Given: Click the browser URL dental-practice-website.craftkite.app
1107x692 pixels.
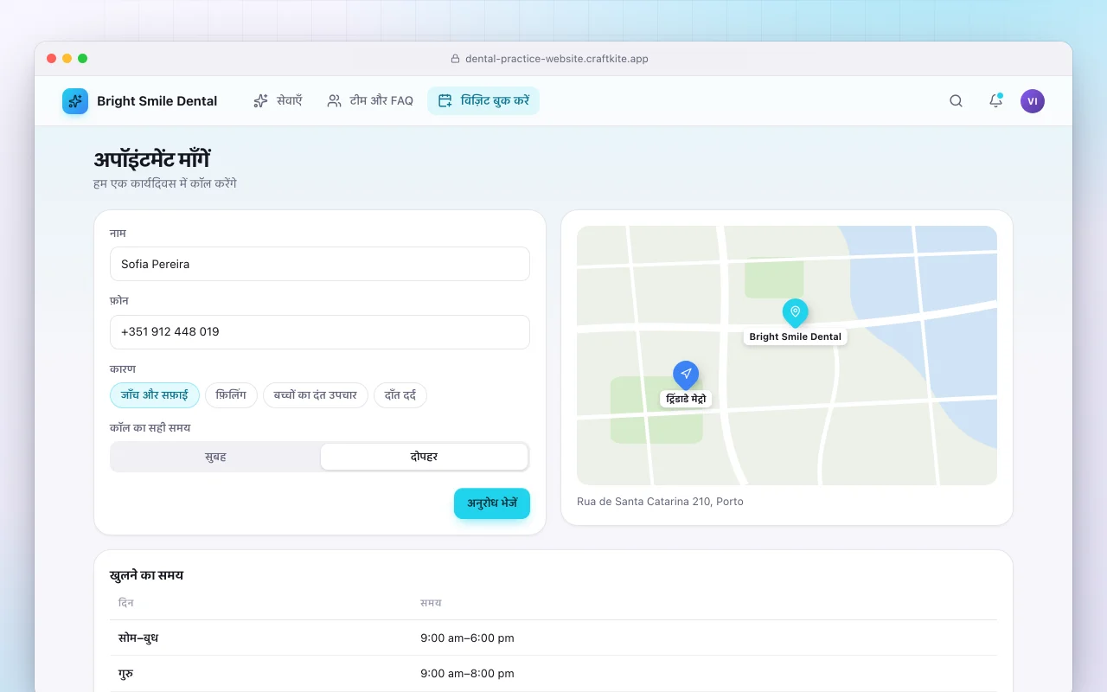Looking at the screenshot, I should pos(557,59).
